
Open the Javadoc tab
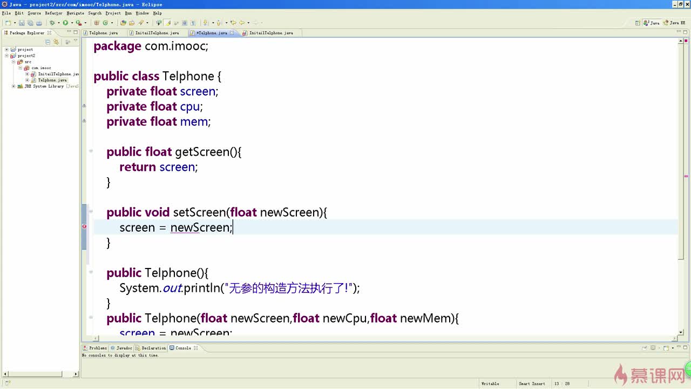[121, 348]
